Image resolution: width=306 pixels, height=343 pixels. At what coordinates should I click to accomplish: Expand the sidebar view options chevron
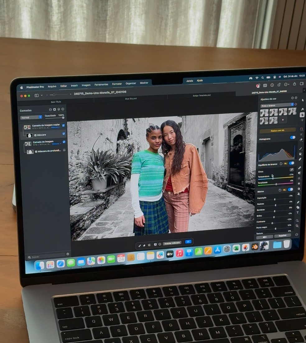(42, 95)
